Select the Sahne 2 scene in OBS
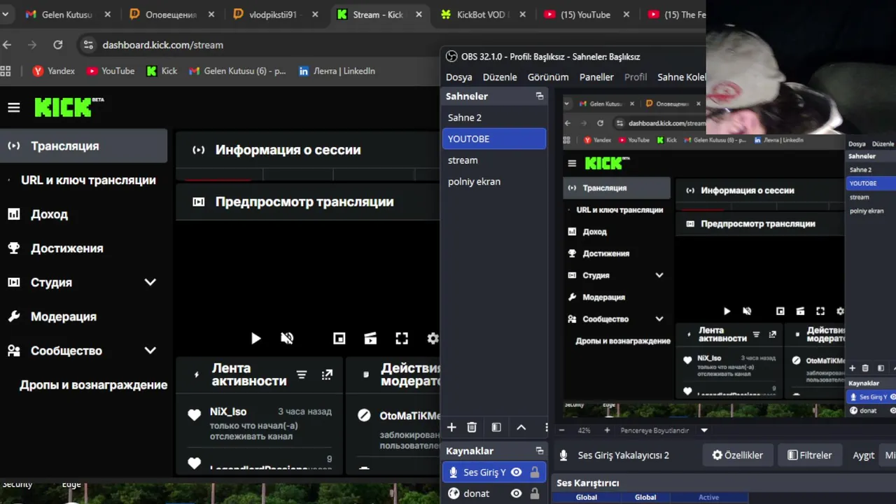 click(x=493, y=118)
